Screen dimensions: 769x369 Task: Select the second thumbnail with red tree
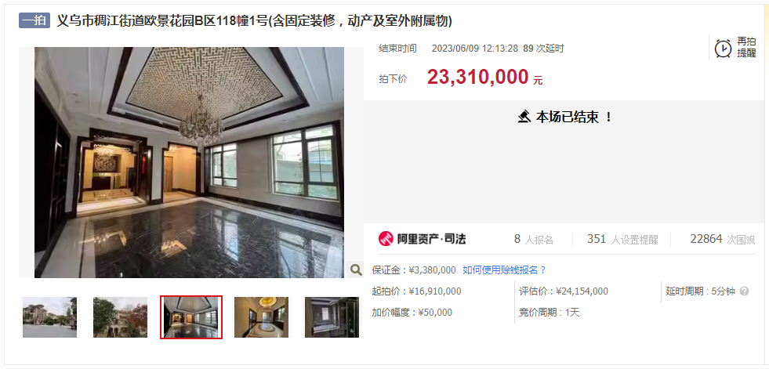click(120, 317)
